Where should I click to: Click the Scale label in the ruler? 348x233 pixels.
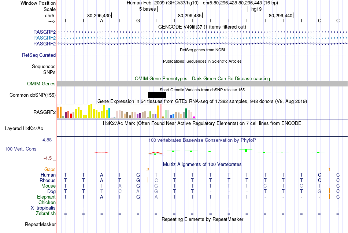pyautogui.click(x=49, y=9)
